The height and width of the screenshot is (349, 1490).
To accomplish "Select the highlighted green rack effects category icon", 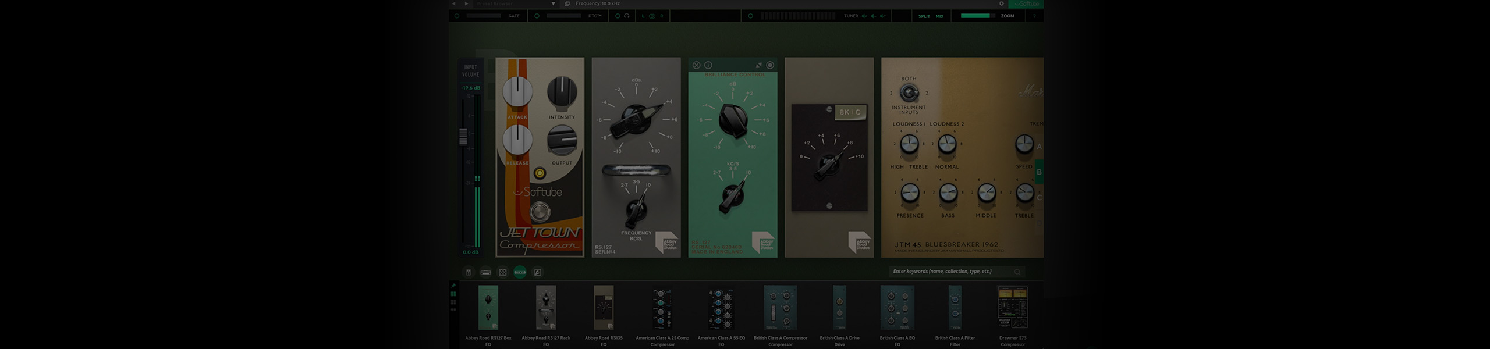I will 520,272.
